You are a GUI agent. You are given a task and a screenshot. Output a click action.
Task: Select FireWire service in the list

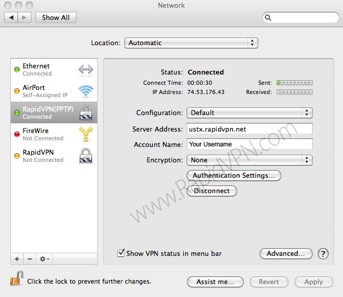(x=54, y=134)
